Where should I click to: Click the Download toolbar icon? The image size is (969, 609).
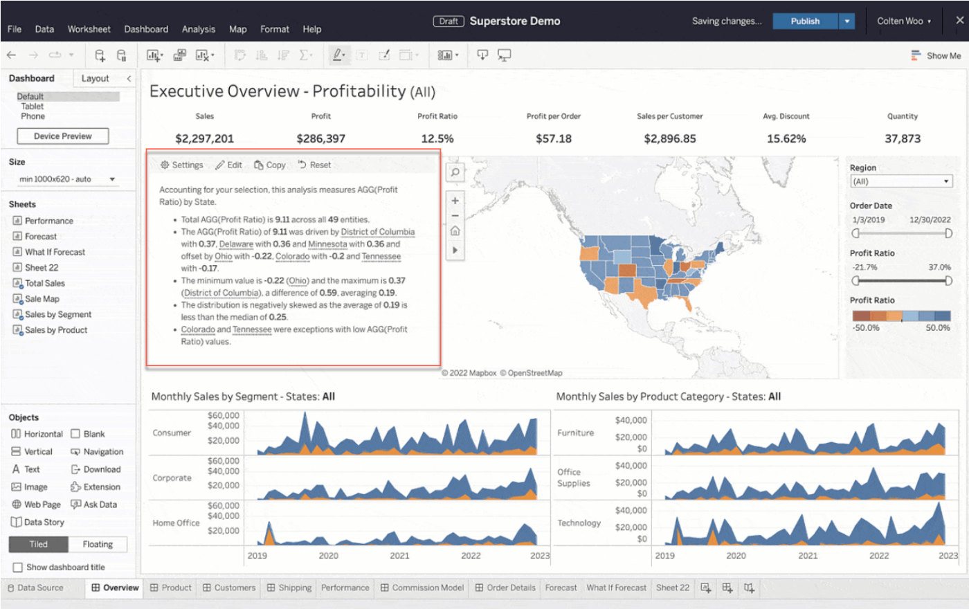click(x=482, y=55)
